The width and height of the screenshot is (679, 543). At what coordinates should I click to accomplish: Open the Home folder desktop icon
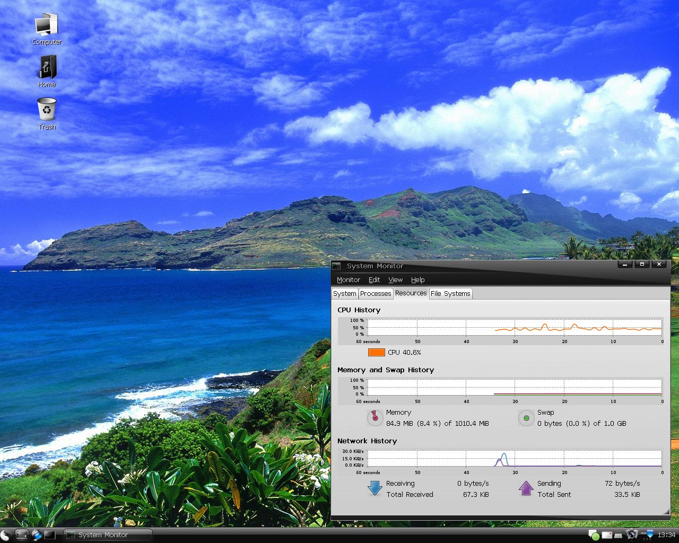[x=47, y=72]
